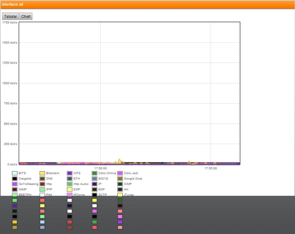Image resolution: width=295 pixels, height=234 pixels.
Task: Select the CIFS legend entry
Action: [x=70, y=173]
